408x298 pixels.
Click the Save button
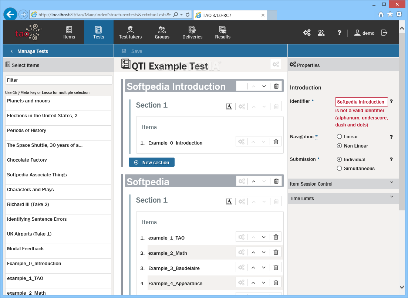pos(132,51)
